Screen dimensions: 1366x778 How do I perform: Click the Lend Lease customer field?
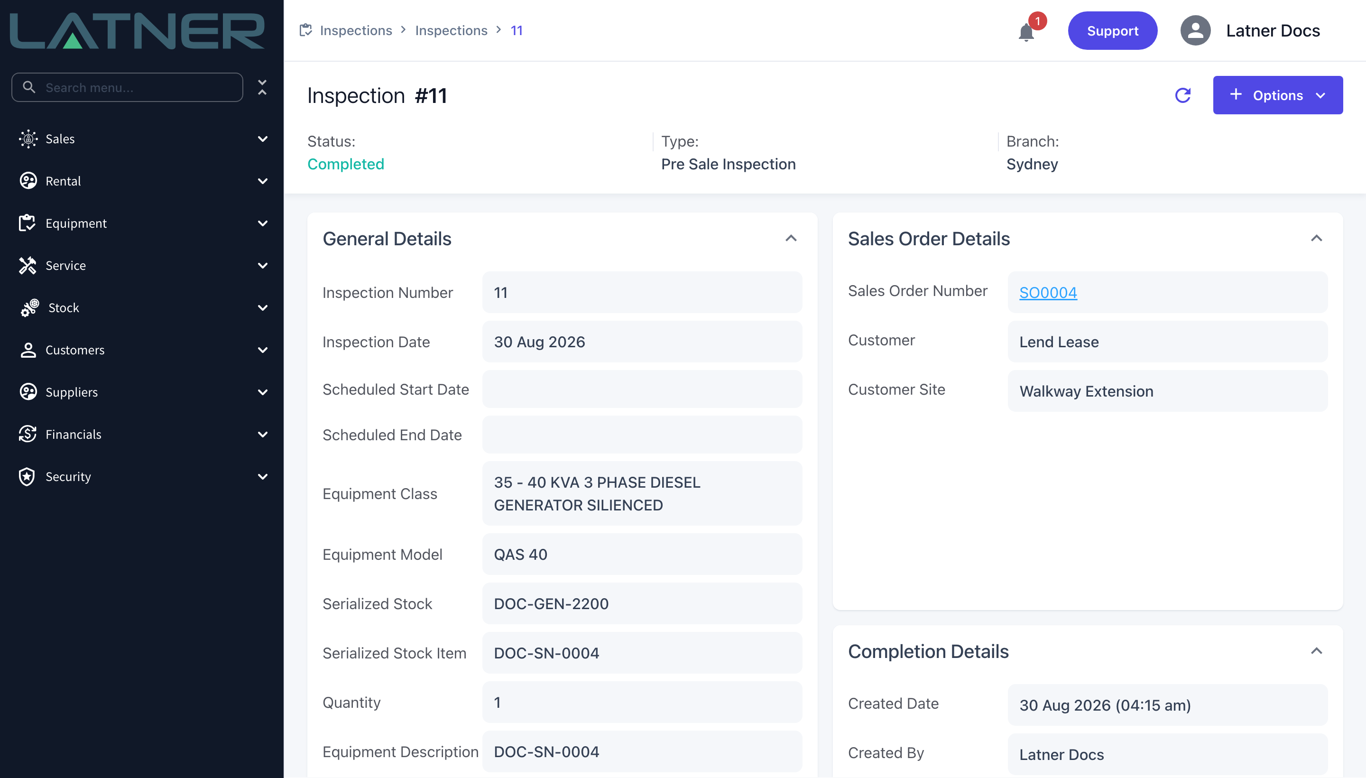coord(1167,342)
